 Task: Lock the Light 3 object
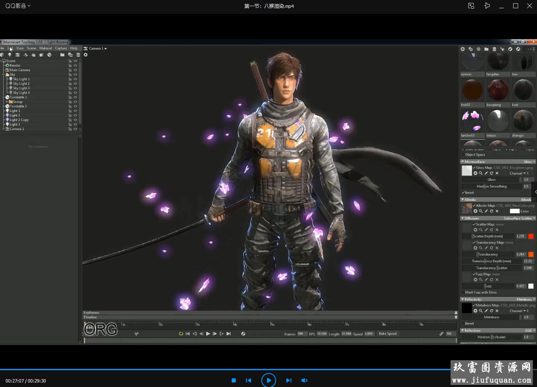[70, 124]
